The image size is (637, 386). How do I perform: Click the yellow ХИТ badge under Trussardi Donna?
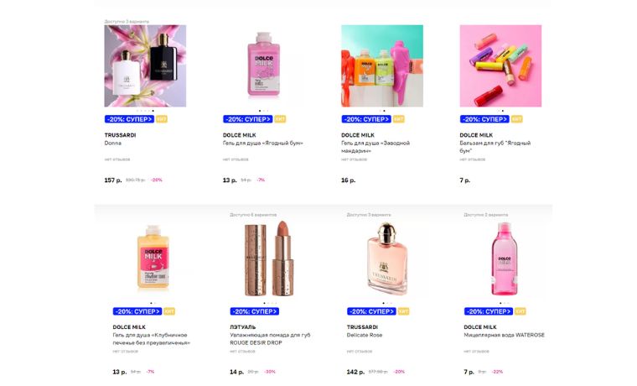[162, 119]
